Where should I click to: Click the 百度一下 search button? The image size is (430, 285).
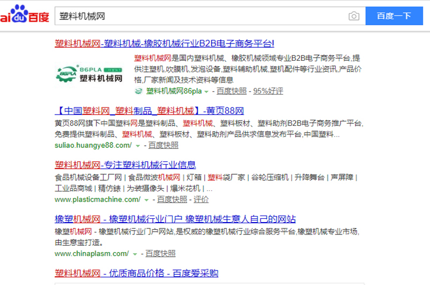pyautogui.click(x=394, y=16)
